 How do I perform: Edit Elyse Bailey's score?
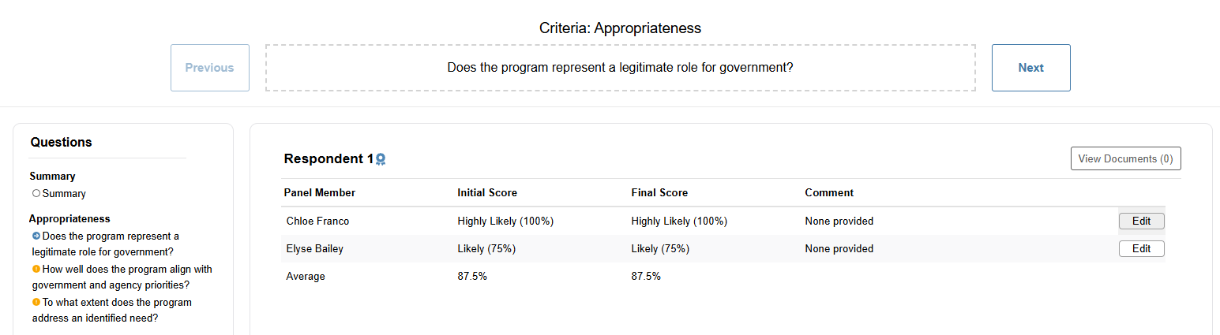[1141, 248]
